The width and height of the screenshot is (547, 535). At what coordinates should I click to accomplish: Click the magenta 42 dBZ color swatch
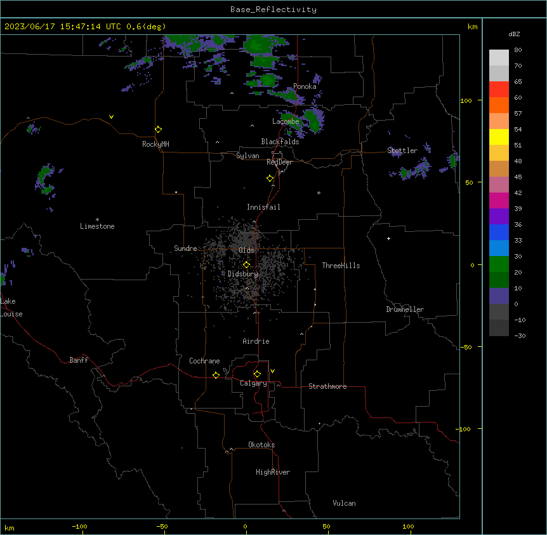coord(499,200)
